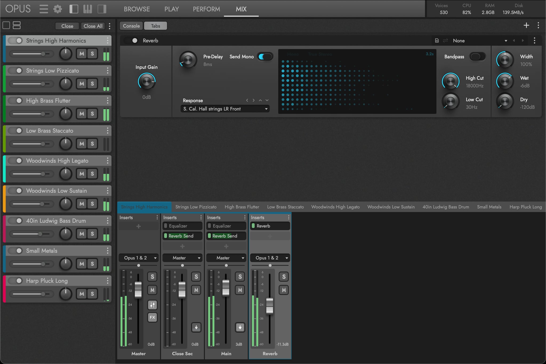The height and width of the screenshot is (364, 546).
Task: Click the Input Gain knob
Action: (x=147, y=82)
